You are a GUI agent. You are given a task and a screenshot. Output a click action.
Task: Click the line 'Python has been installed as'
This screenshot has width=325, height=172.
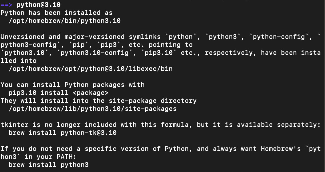(57, 13)
